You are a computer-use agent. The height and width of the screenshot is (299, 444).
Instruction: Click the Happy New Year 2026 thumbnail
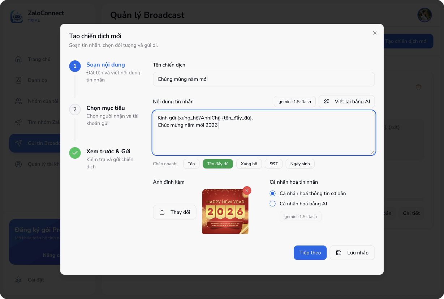[225, 212]
